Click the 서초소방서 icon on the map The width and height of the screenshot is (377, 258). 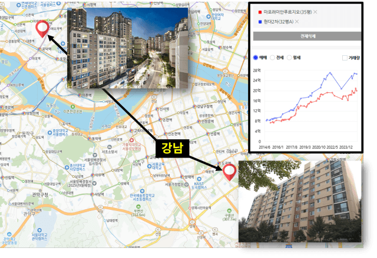110,147
